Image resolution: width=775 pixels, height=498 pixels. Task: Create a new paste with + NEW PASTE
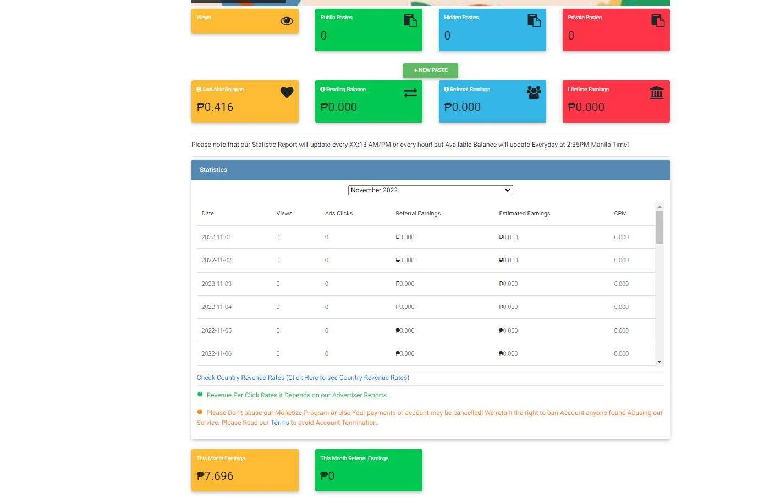point(431,70)
